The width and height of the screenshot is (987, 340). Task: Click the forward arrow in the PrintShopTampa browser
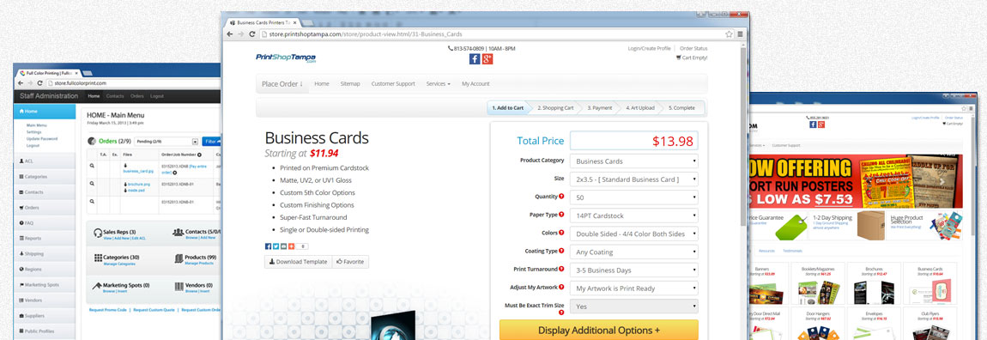[241, 34]
